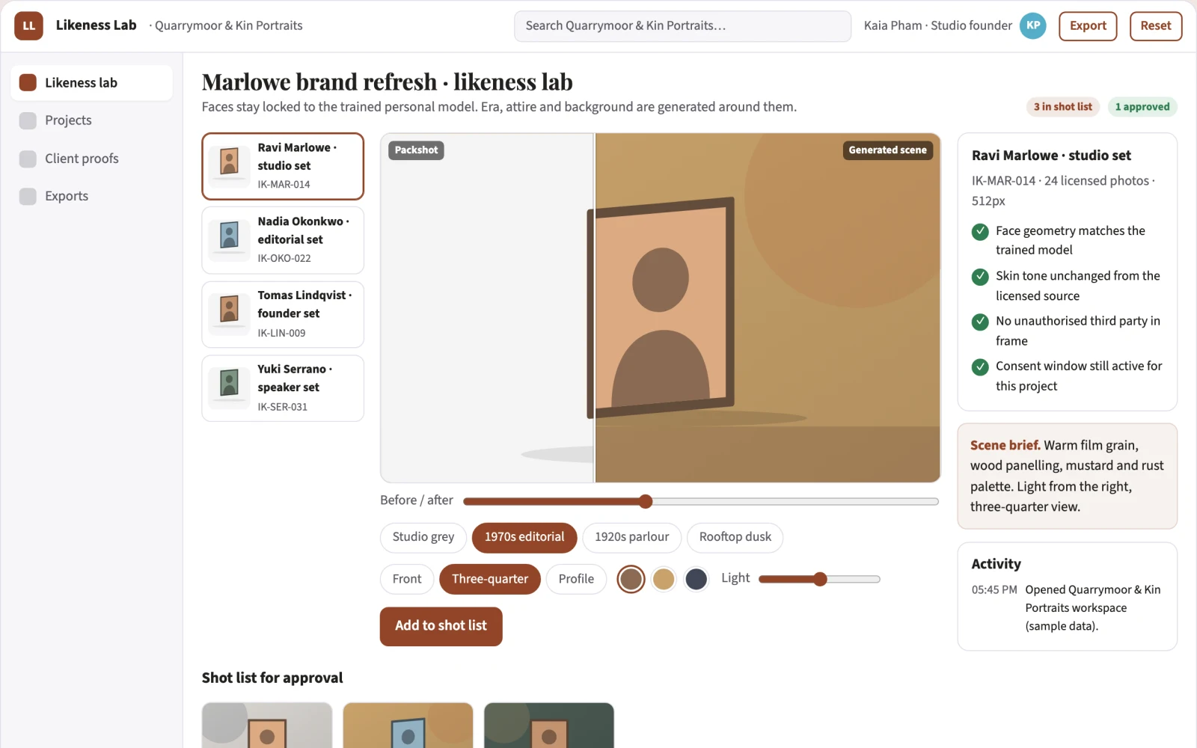Choose the Three-quarter view angle

point(490,579)
